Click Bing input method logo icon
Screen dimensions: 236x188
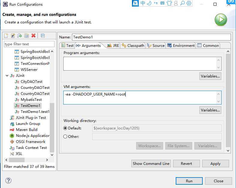point(135,3)
